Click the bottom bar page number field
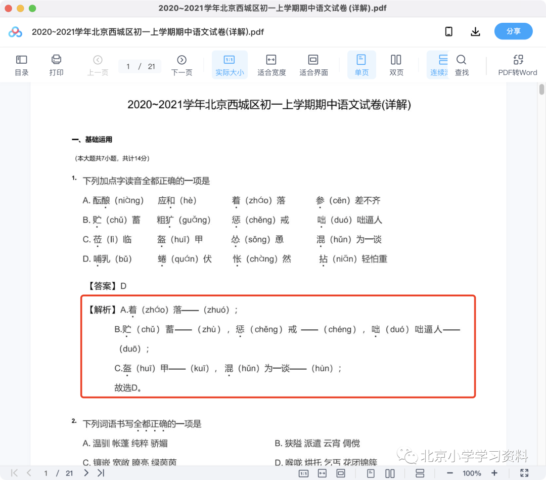This screenshot has width=546, height=480. (x=45, y=473)
